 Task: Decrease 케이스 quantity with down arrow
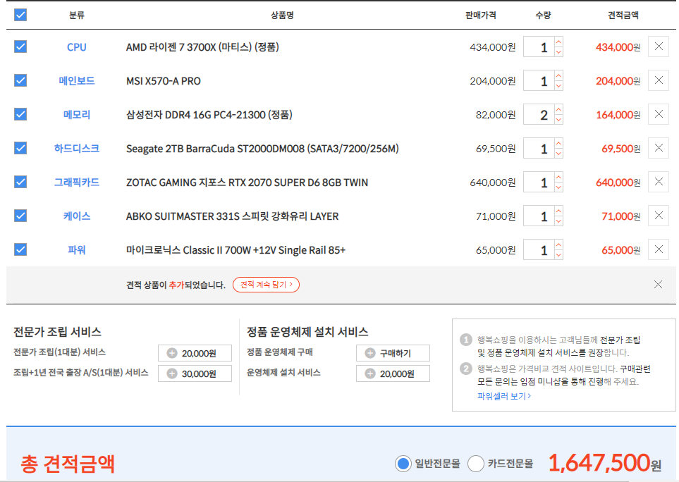(558, 221)
